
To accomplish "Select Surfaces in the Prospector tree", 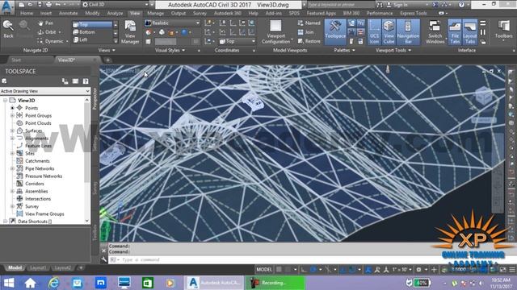I will (x=34, y=130).
